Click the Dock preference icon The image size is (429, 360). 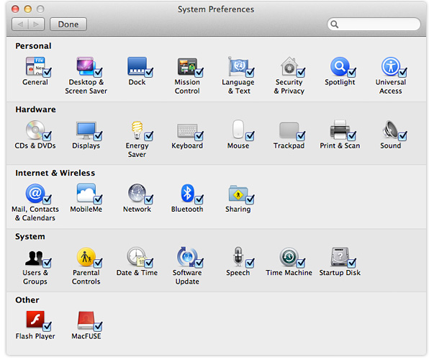tap(137, 66)
